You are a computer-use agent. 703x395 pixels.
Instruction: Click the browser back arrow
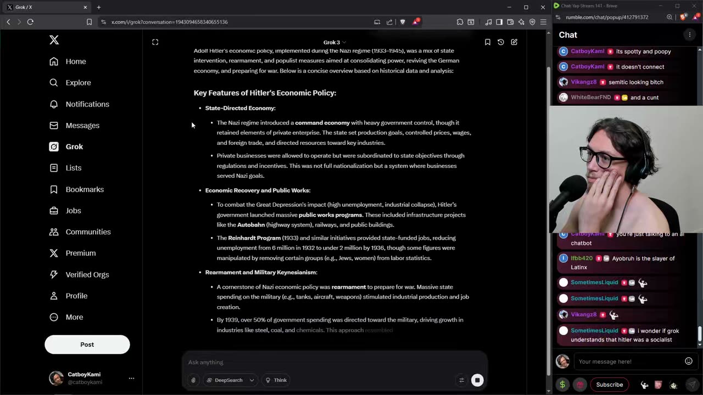(x=8, y=22)
